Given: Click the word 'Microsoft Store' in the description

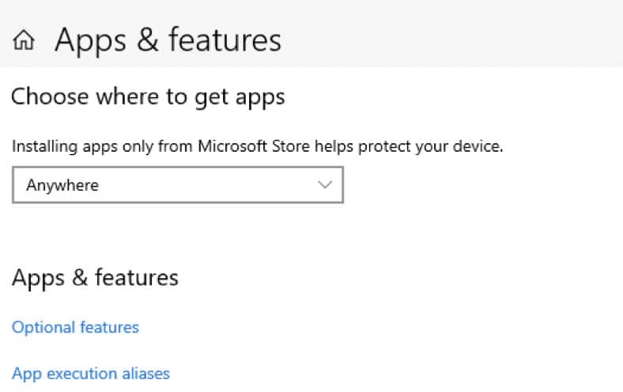Looking at the screenshot, I should (x=254, y=146).
